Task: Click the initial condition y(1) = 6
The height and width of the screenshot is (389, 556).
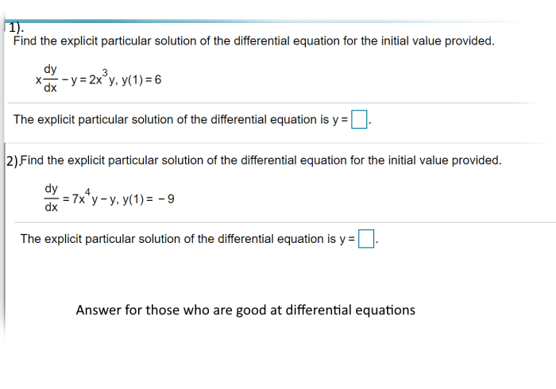Action: [141, 79]
